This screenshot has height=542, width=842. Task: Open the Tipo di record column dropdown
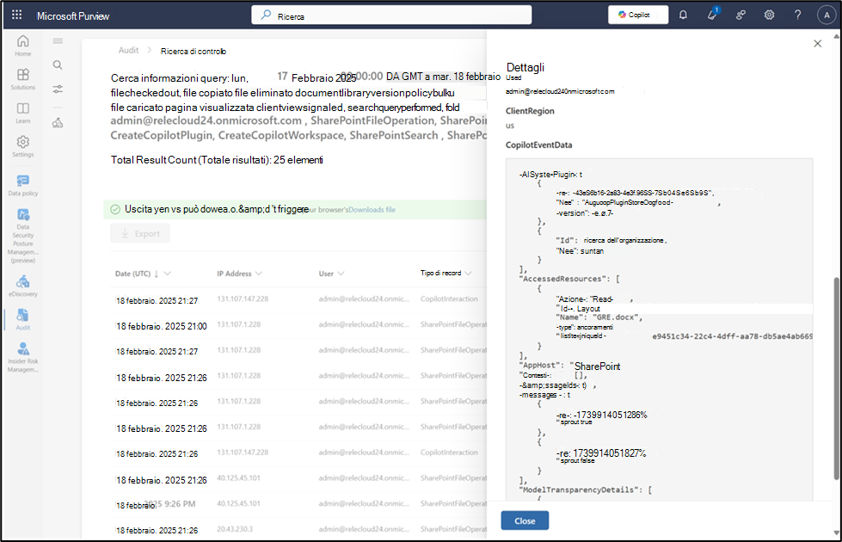(468, 273)
